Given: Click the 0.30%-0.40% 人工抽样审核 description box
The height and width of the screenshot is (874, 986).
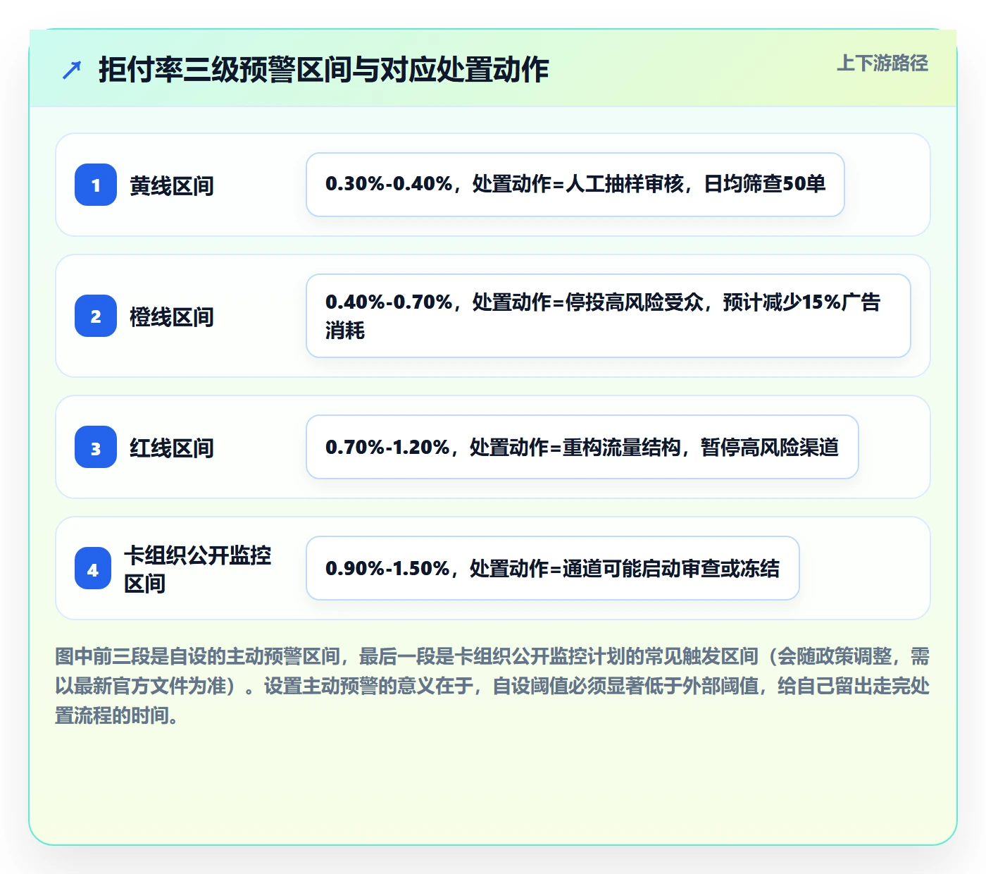Looking at the screenshot, I should (x=575, y=185).
